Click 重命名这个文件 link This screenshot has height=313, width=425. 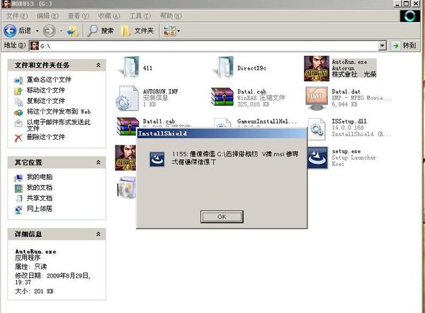[49, 79]
